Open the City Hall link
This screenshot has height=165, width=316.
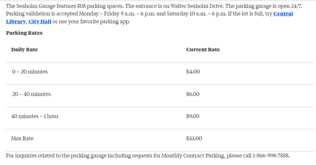pyautogui.click(x=40, y=22)
